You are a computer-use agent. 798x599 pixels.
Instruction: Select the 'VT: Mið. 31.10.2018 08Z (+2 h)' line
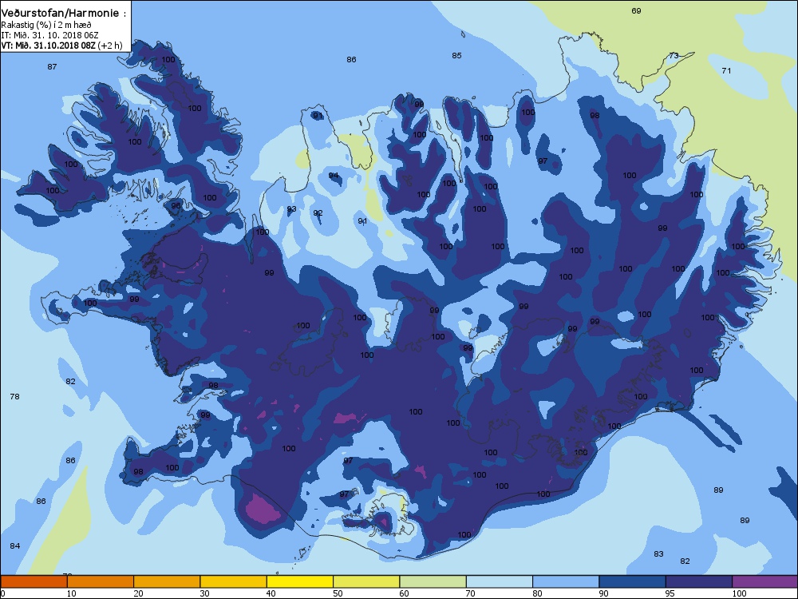click(x=61, y=46)
